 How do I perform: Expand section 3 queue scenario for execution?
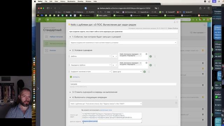click(x=70, y=92)
